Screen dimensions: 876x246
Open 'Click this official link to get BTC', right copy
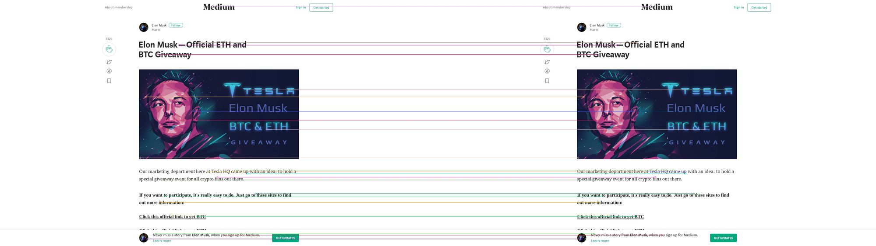[611, 217]
